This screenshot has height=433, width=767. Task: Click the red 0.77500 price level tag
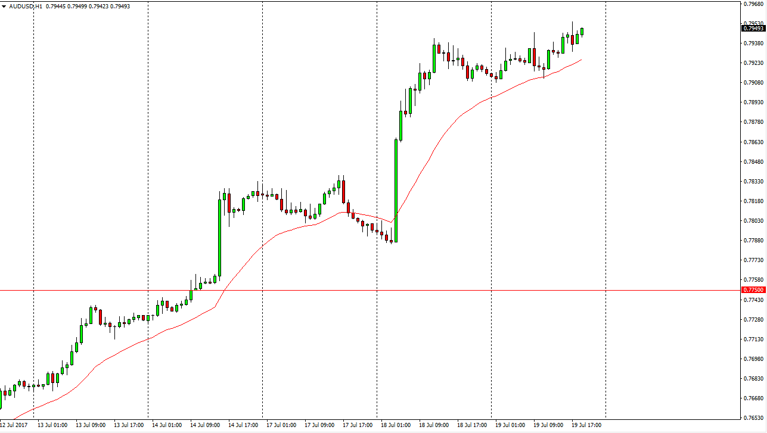click(x=753, y=290)
